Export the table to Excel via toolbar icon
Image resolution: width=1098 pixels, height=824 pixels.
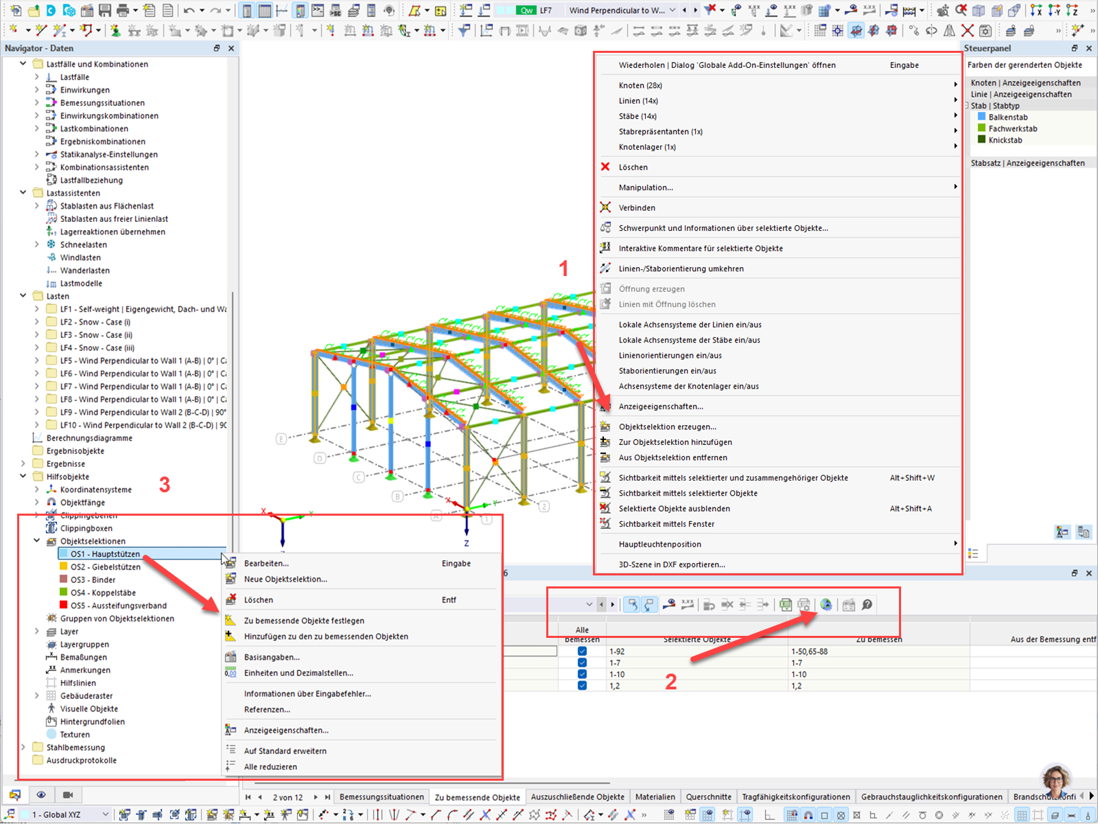coord(784,605)
